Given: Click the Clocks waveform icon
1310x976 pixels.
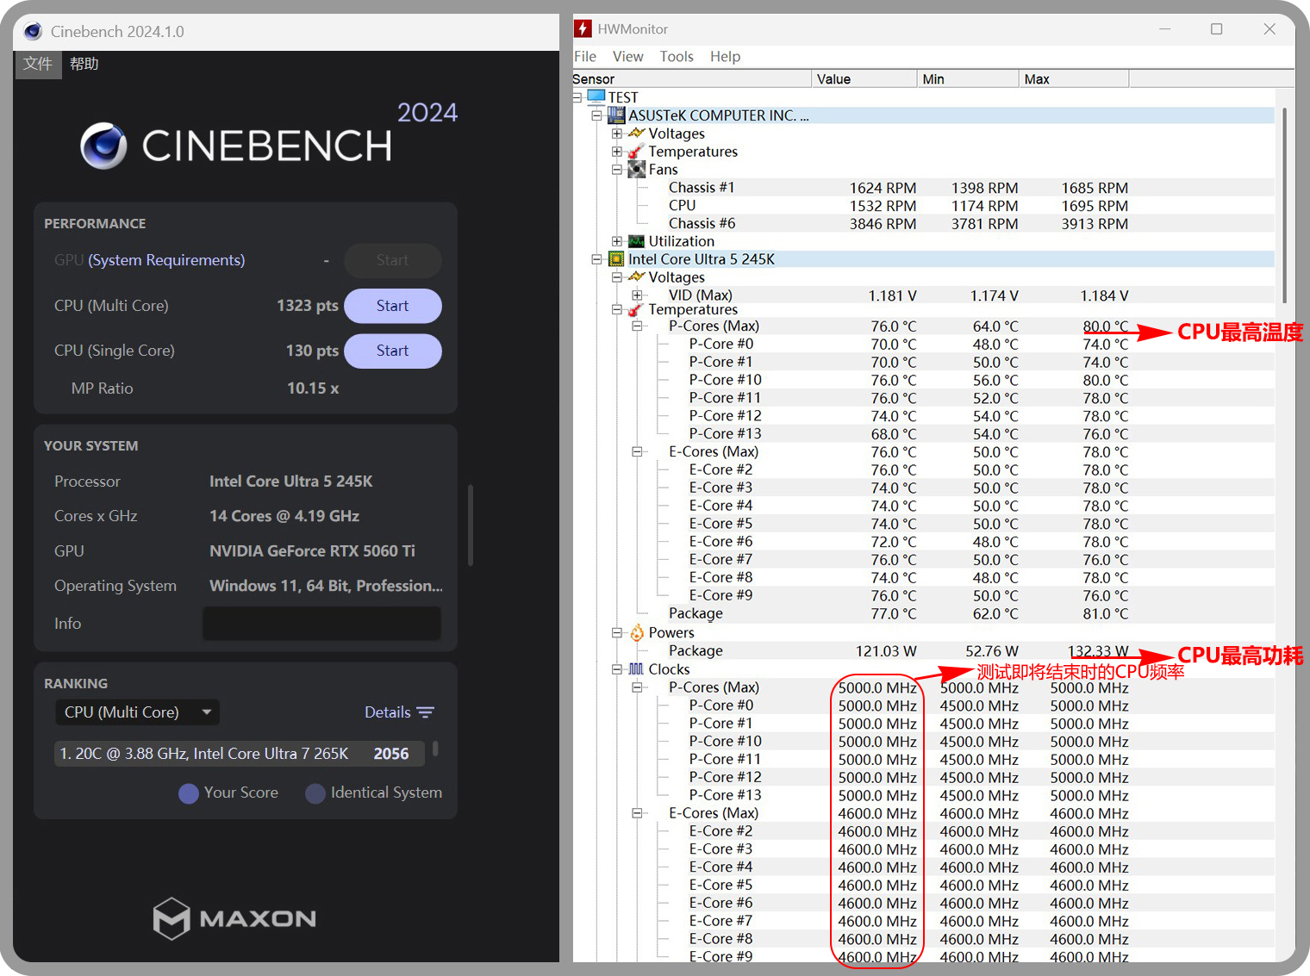Looking at the screenshot, I should click(x=637, y=669).
